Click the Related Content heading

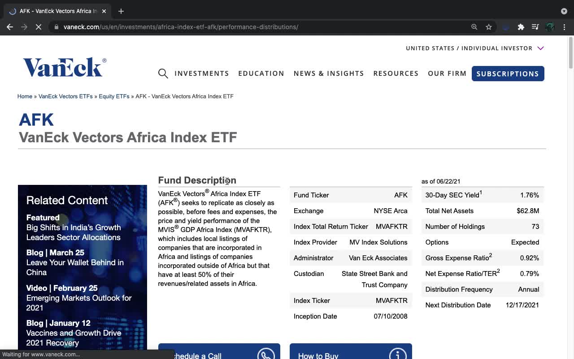click(x=67, y=201)
